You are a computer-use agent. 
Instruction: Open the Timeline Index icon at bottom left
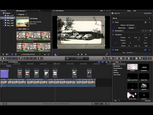[4, 104]
